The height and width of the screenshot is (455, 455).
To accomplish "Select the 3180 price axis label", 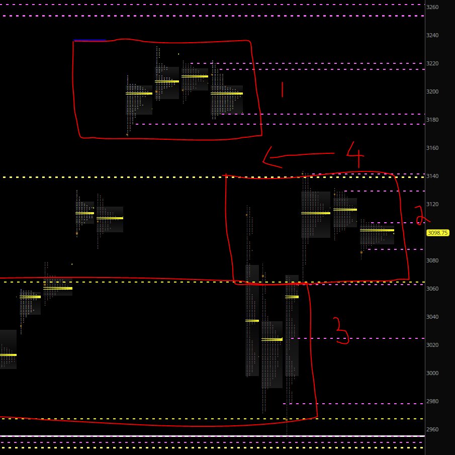I will (432, 120).
